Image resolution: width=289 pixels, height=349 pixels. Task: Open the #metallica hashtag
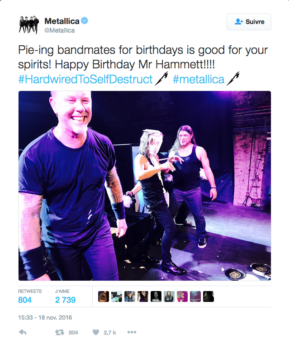(x=199, y=79)
